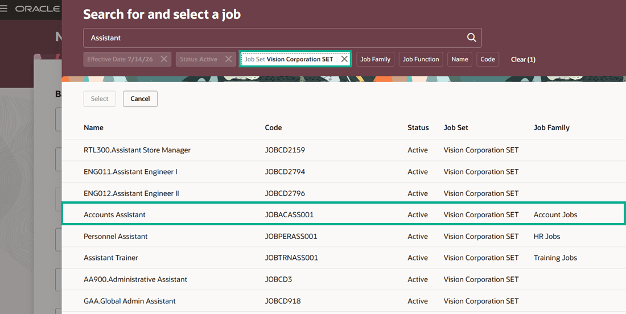Select the Assistant Trainer job
Image resolution: width=626 pixels, height=314 pixels.
(x=344, y=258)
